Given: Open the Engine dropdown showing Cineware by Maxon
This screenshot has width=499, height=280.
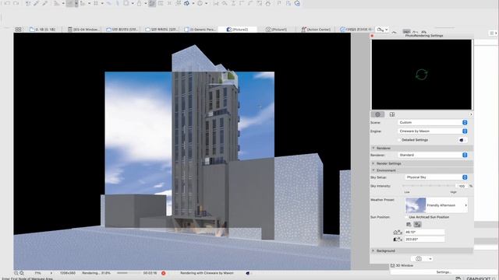Looking at the screenshot, I should (433, 131).
